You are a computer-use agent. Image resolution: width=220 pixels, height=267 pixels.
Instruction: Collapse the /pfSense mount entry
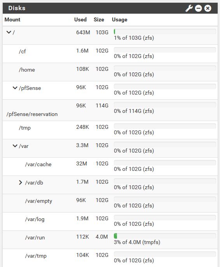tap(15, 88)
